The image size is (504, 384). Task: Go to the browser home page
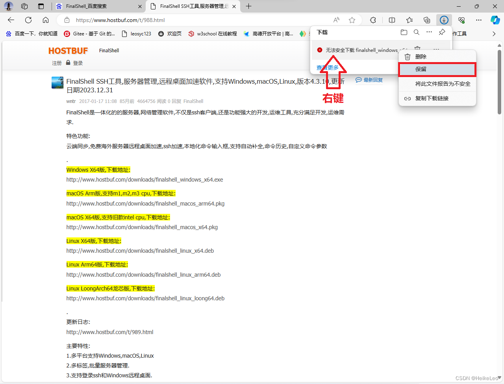coord(46,20)
